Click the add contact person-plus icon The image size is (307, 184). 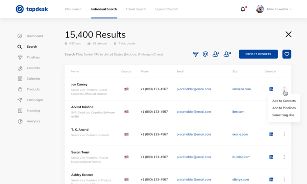pos(216,54)
